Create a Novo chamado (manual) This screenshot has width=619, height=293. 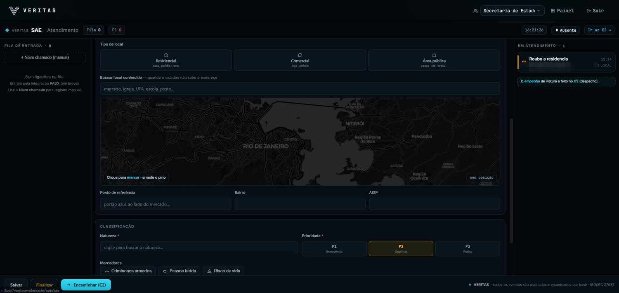coord(45,57)
